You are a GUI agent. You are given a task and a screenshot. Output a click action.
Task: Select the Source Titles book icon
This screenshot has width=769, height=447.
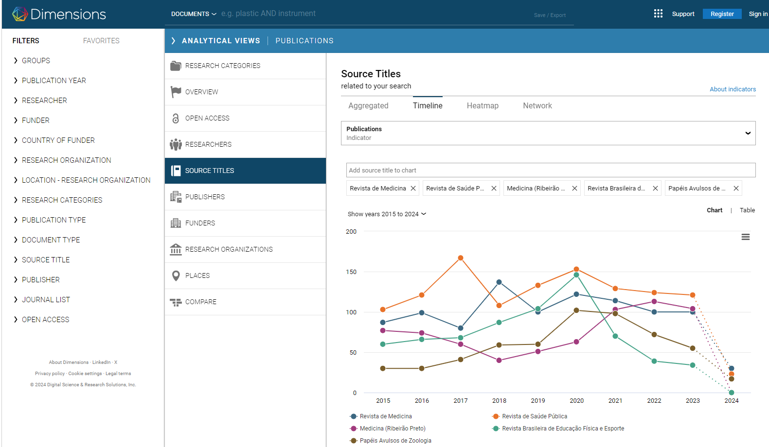176,171
